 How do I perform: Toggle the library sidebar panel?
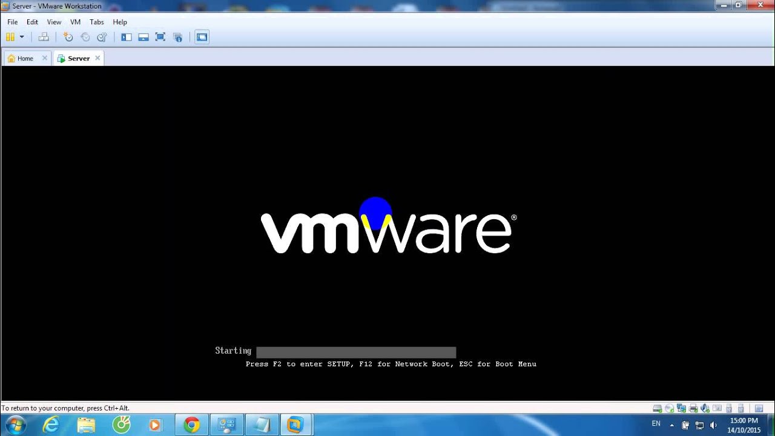[x=127, y=37]
